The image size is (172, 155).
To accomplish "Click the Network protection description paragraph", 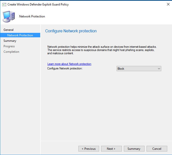I will (x=102, y=50).
